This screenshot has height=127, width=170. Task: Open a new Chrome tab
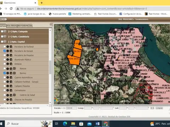[41, 3]
